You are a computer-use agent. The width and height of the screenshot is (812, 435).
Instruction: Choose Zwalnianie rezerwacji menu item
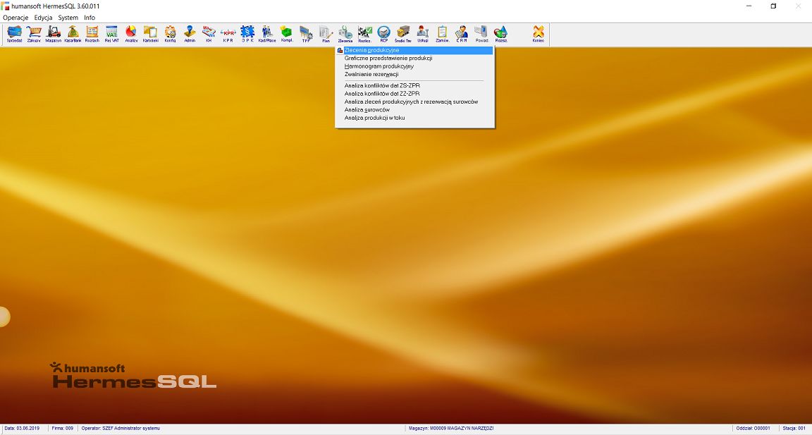414,74
